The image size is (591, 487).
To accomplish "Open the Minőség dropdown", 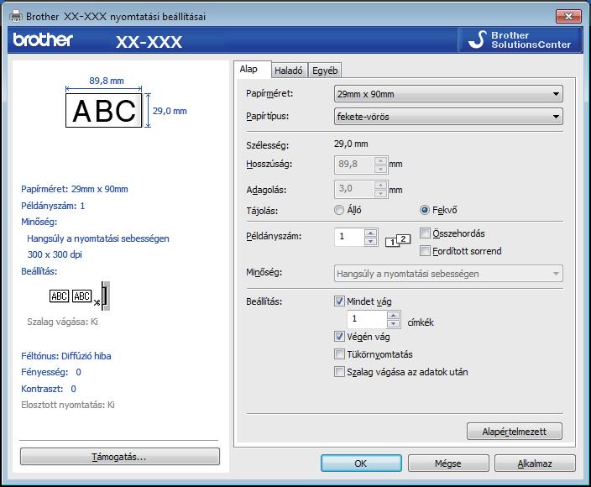I will point(448,274).
